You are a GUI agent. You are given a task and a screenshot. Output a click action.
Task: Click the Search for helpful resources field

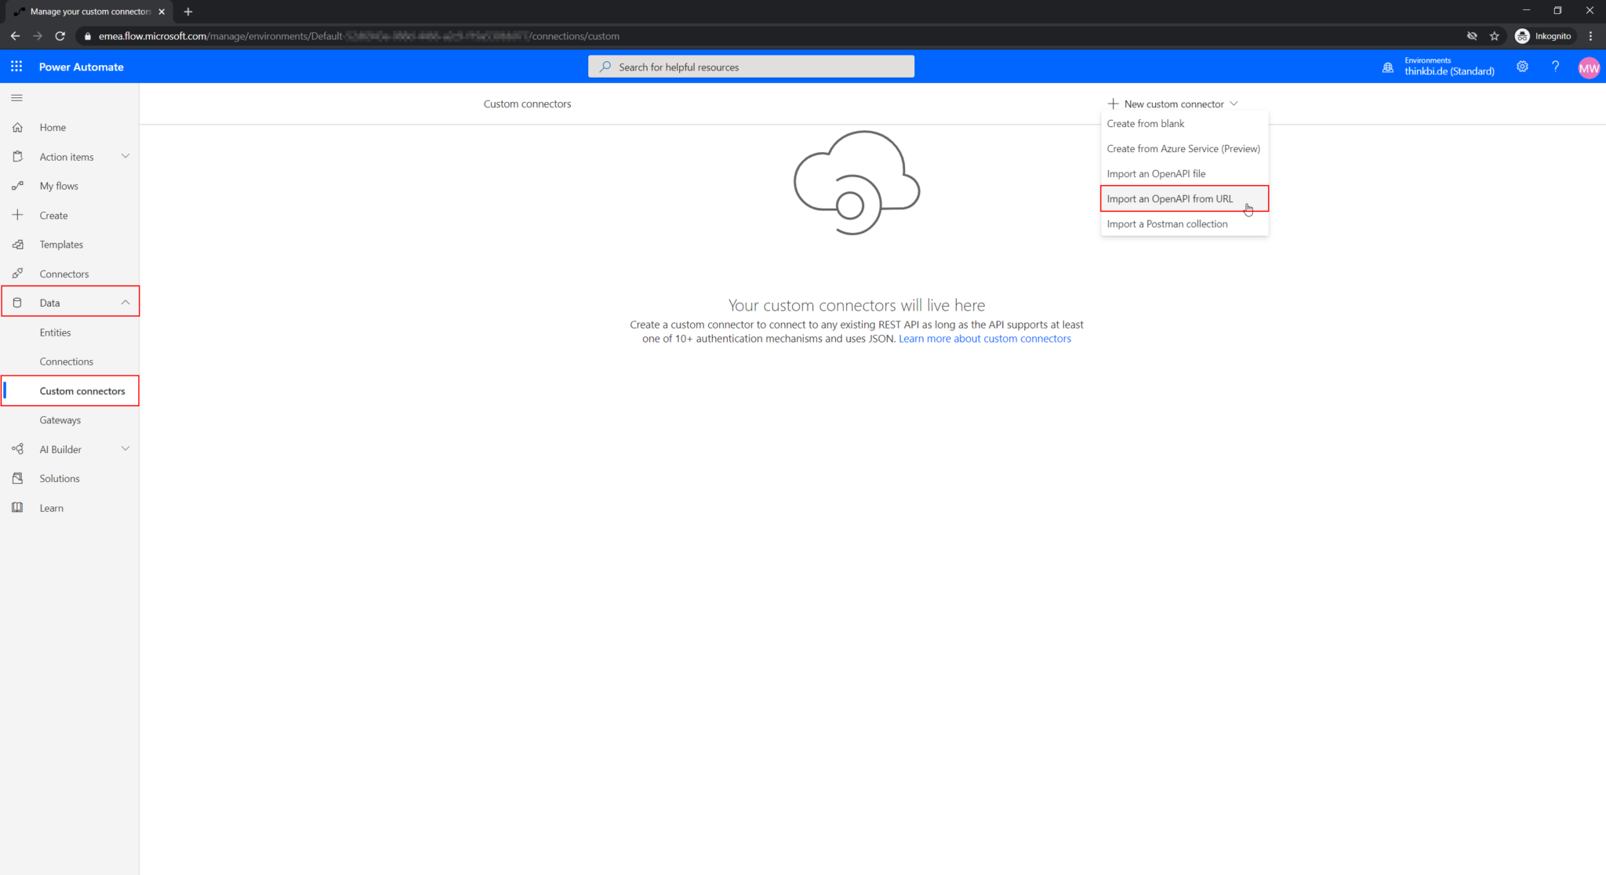click(x=751, y=67)
